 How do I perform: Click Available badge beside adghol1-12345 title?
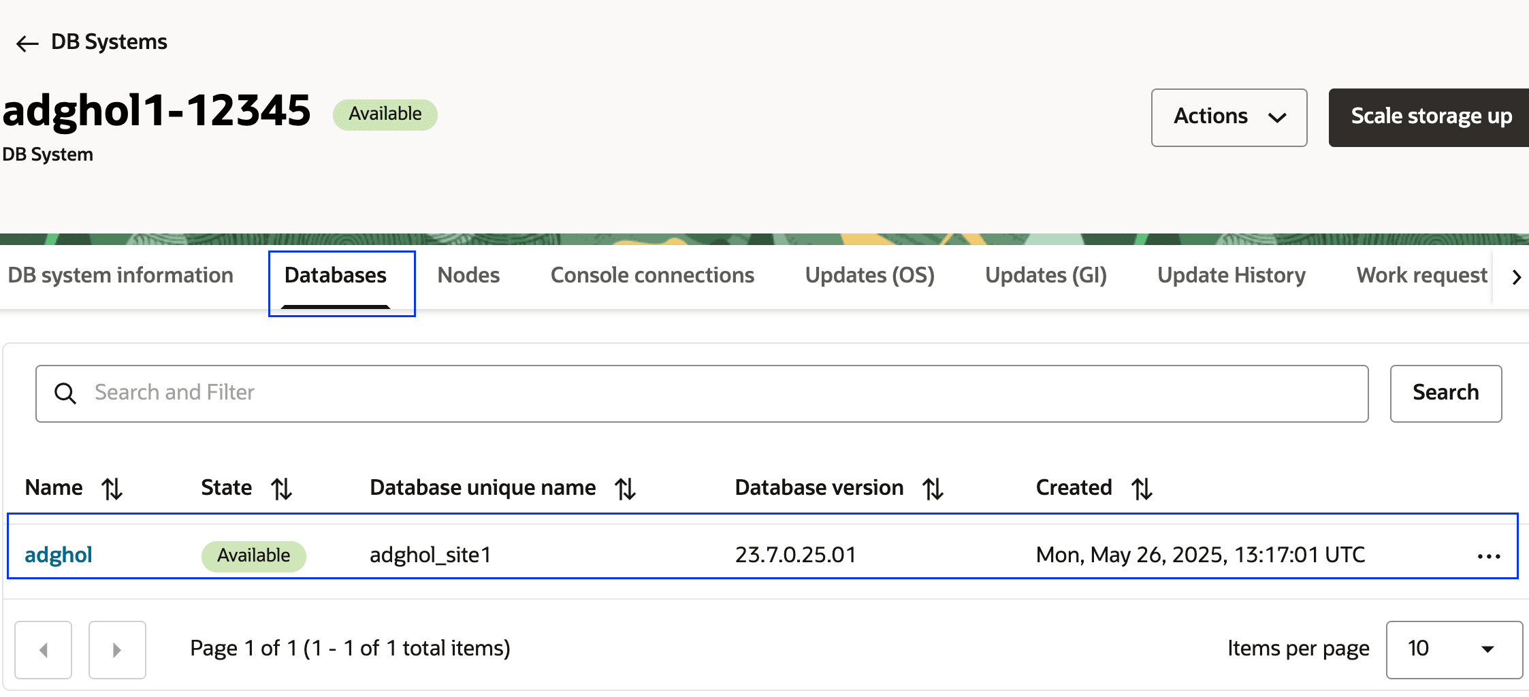click(385, 114)
